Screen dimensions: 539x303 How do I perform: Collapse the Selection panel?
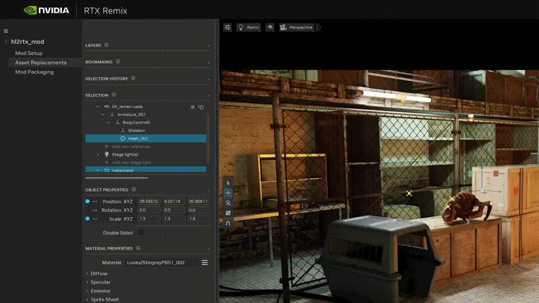[209, 95]
